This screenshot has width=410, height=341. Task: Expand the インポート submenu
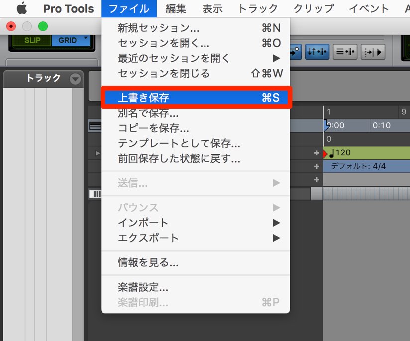pos(196,223)
